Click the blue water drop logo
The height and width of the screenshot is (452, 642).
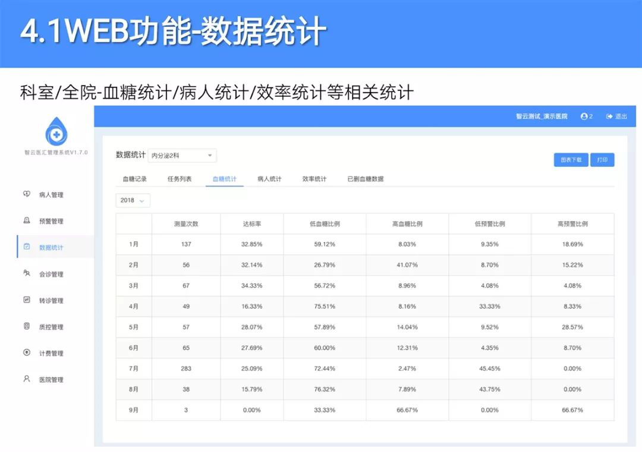56,132
